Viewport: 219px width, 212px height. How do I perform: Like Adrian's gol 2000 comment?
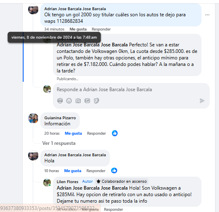coord(78,29)
